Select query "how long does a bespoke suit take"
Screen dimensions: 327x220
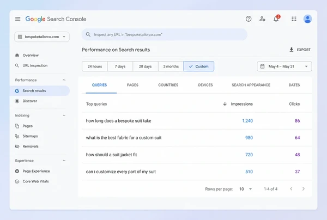pyautogui.click(x=118, y=121)
